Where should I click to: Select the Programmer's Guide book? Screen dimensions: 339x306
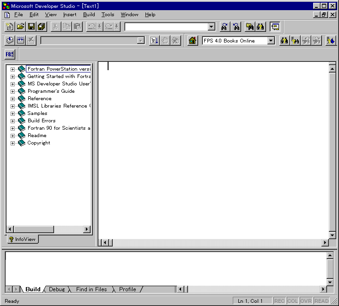click(x=51, y=91)
